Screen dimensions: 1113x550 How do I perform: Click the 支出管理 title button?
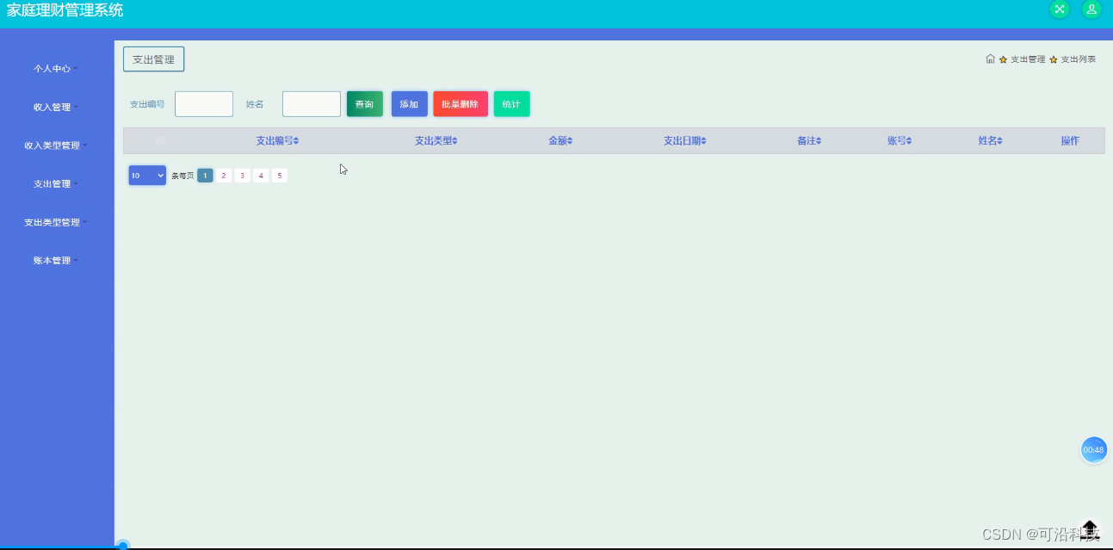click(x=153, y=59)
